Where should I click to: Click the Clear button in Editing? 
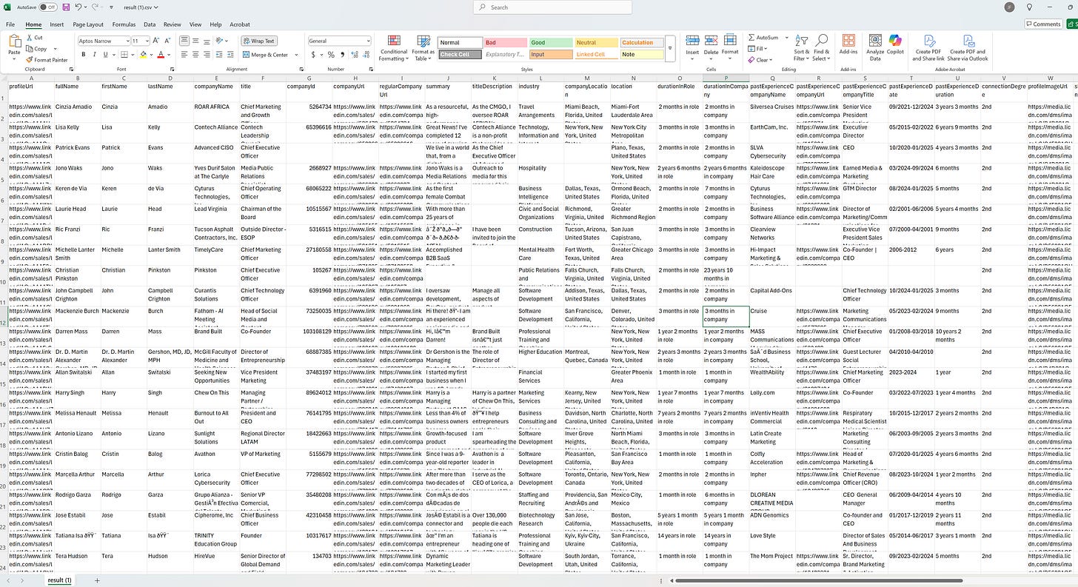(x=761, y=60)
